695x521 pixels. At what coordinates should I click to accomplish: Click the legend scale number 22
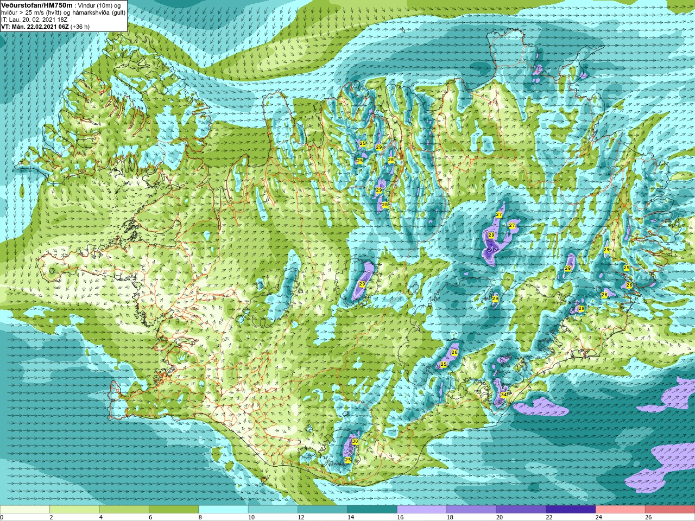pos(549,517)
